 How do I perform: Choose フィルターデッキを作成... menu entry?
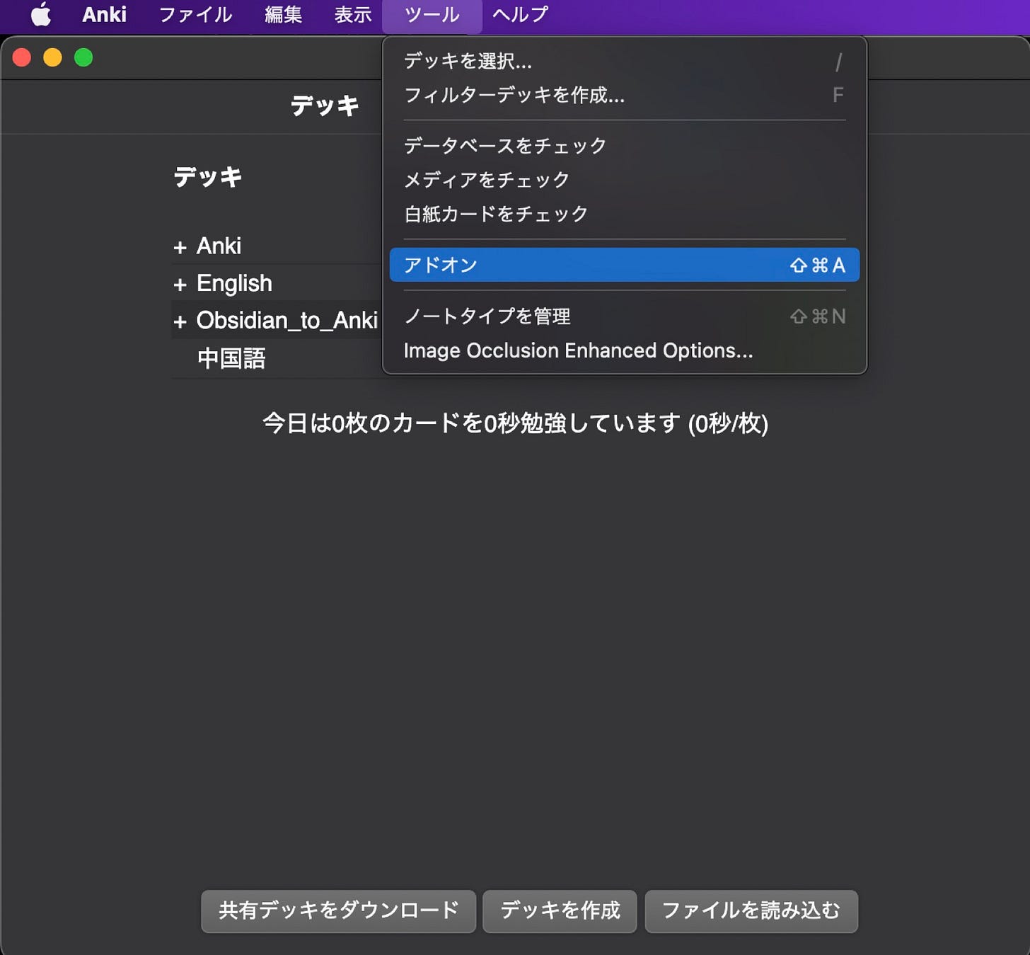pyautogui.click(x=624, y=95)
